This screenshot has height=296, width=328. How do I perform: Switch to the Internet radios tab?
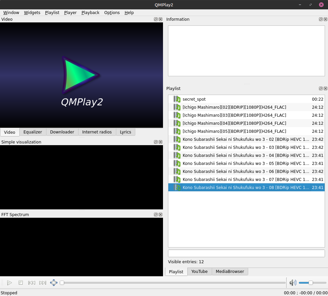pos(97,132)
